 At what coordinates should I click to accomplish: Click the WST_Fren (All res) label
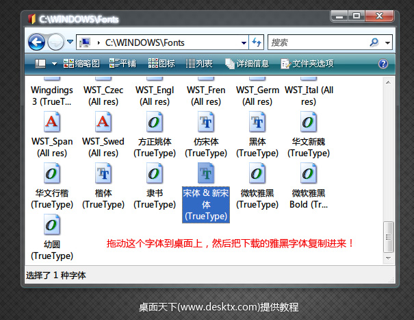[206, 96]
